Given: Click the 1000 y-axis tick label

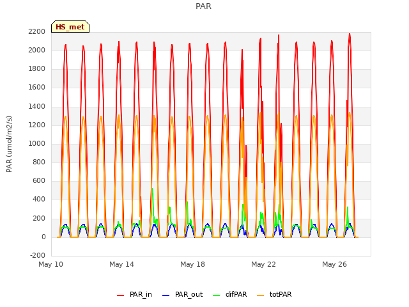Looking at the screenshot, I should click(x=37, y=143).
